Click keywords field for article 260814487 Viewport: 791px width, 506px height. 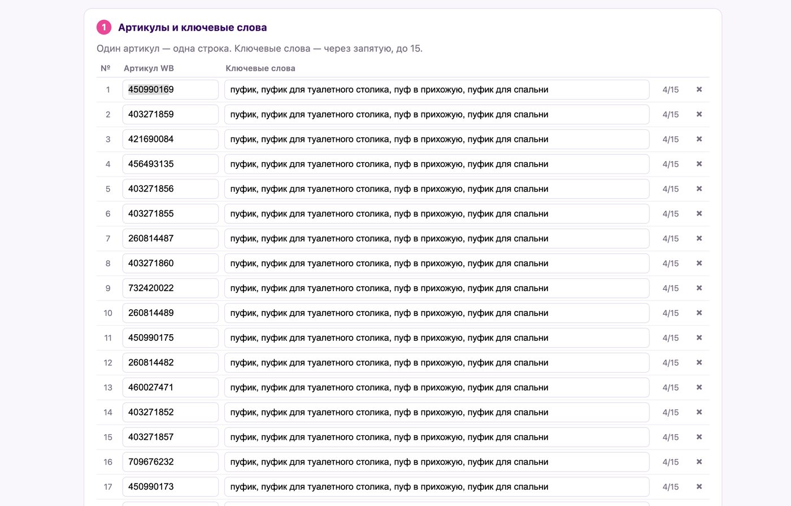[x=437, y=239]
